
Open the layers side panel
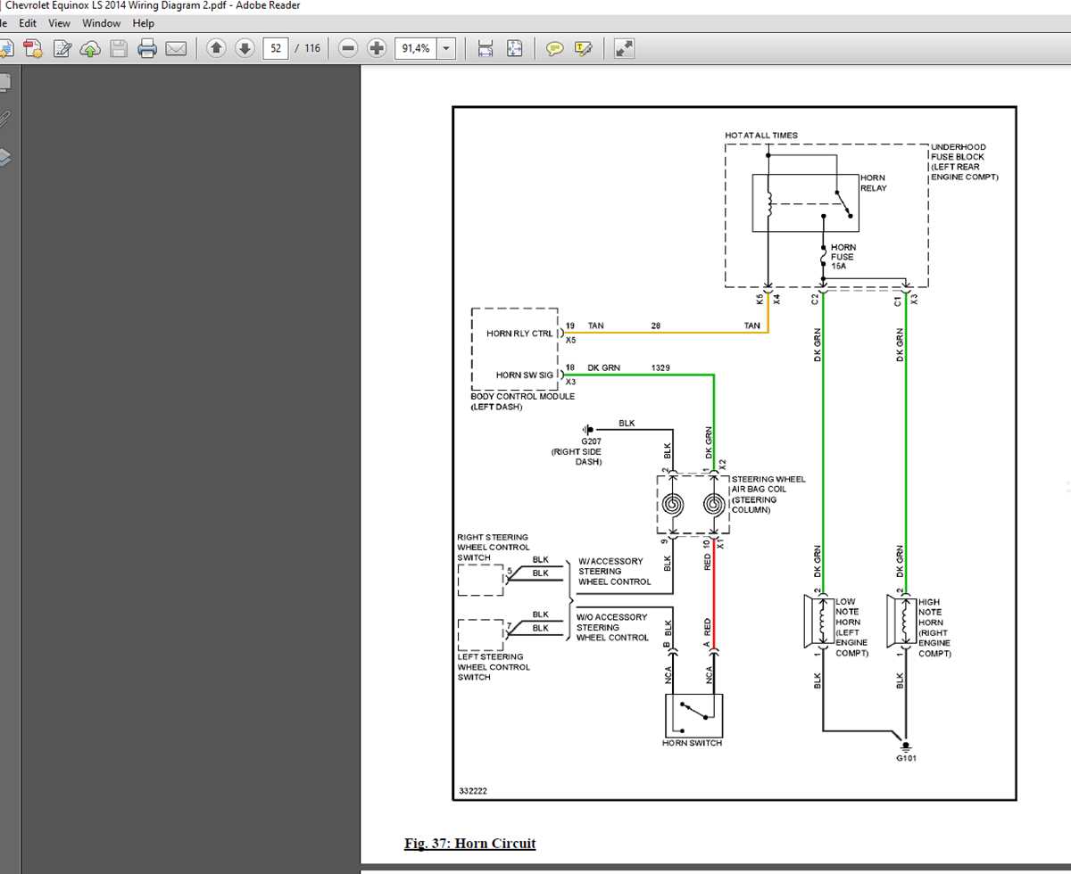tap(4, 157)
